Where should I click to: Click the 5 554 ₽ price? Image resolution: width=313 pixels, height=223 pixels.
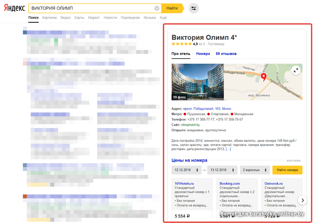click(x=182, y=216)
